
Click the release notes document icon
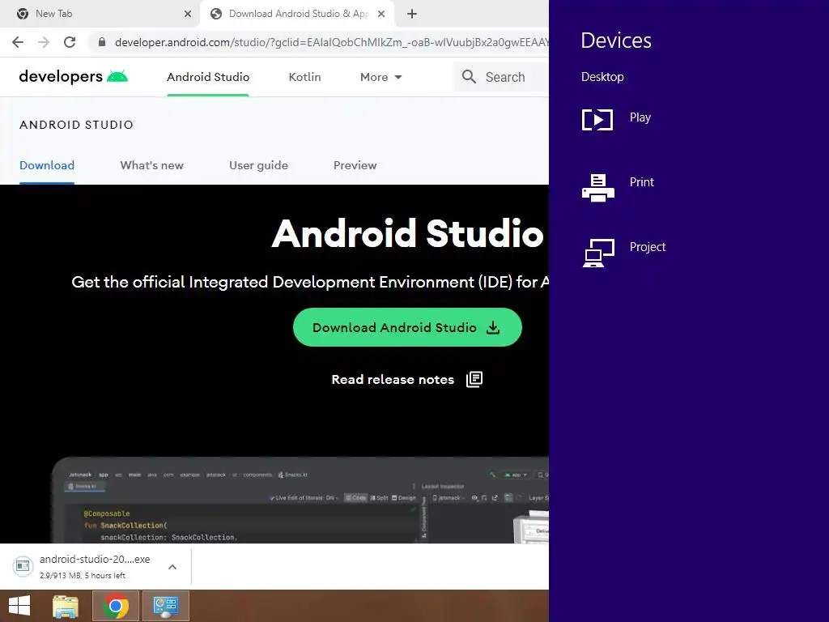click(474, 379)
